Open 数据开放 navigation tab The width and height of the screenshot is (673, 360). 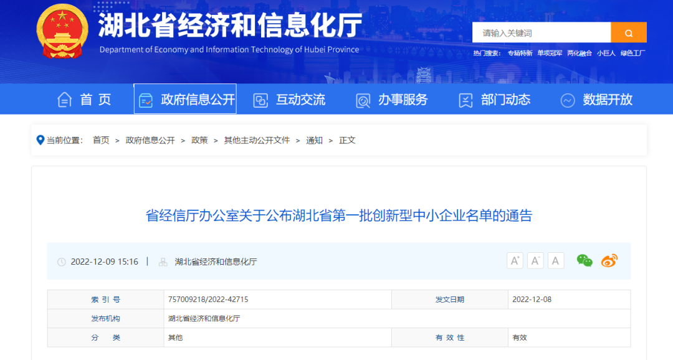pyautogui.click(x=596, y=100)
